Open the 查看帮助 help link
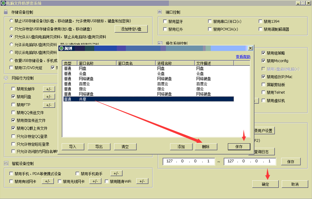 click(243, 57)
